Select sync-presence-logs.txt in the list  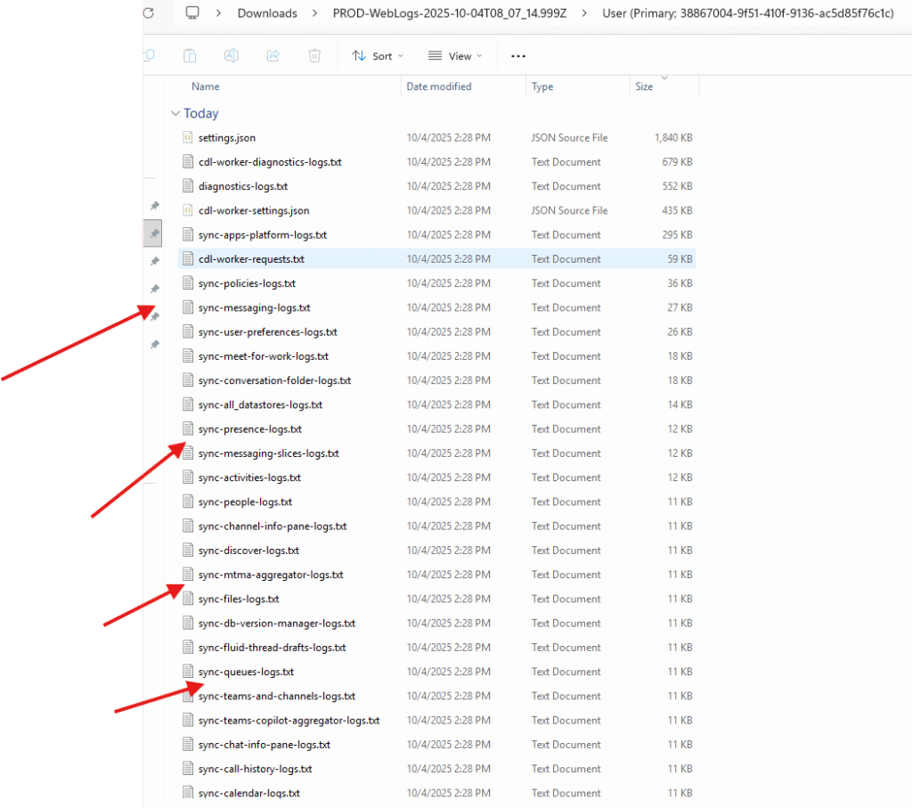click(x=249, y=429)
